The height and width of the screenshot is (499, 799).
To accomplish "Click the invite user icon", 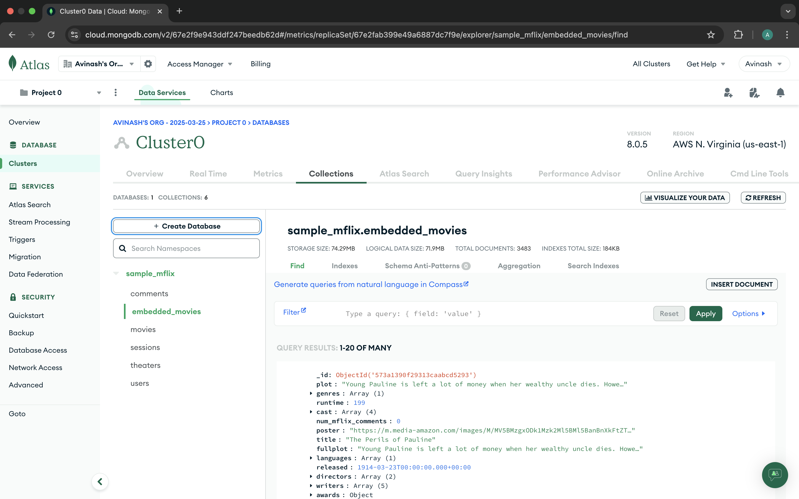I will point(728,93).
